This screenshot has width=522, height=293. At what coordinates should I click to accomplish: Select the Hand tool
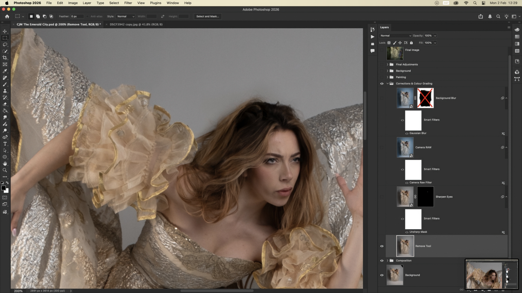click(5, 164)
